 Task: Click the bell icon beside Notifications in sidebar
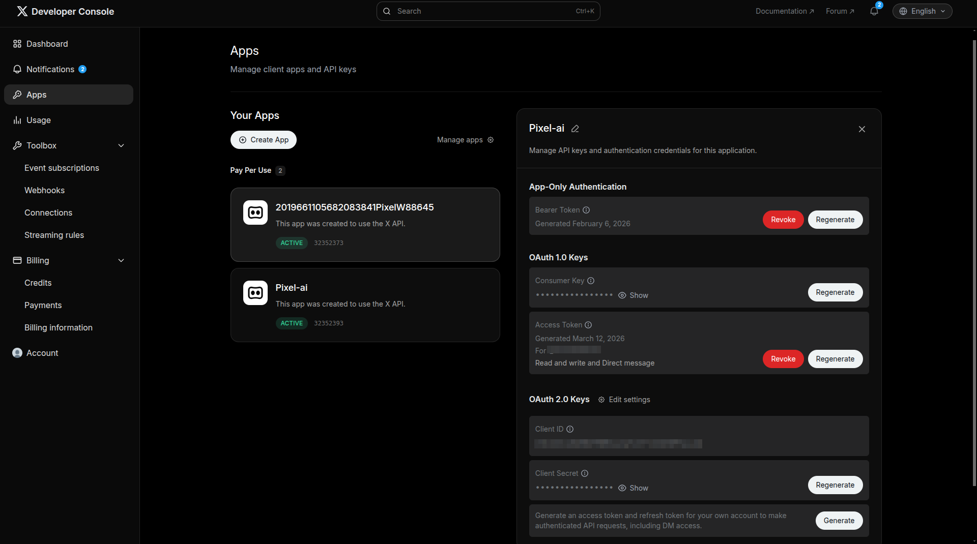pos(17,69)
